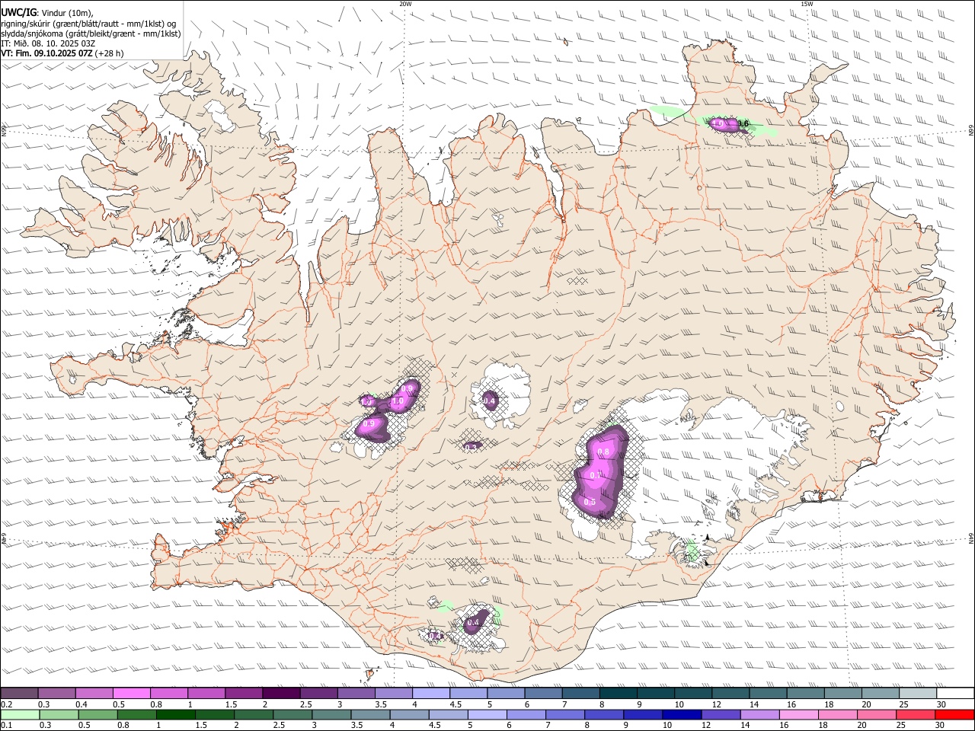Image resolution: width=975 pixels, height=731 pixels.
Task: Pick the darkest purple swatch between 2 and 2.5 in the upper legend
Action: [281, 693]
